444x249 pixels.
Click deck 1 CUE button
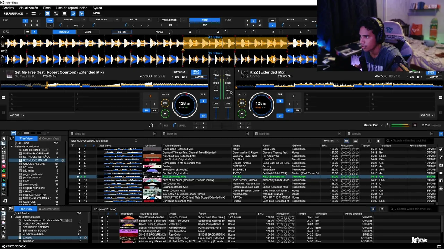tap(165, 103)
